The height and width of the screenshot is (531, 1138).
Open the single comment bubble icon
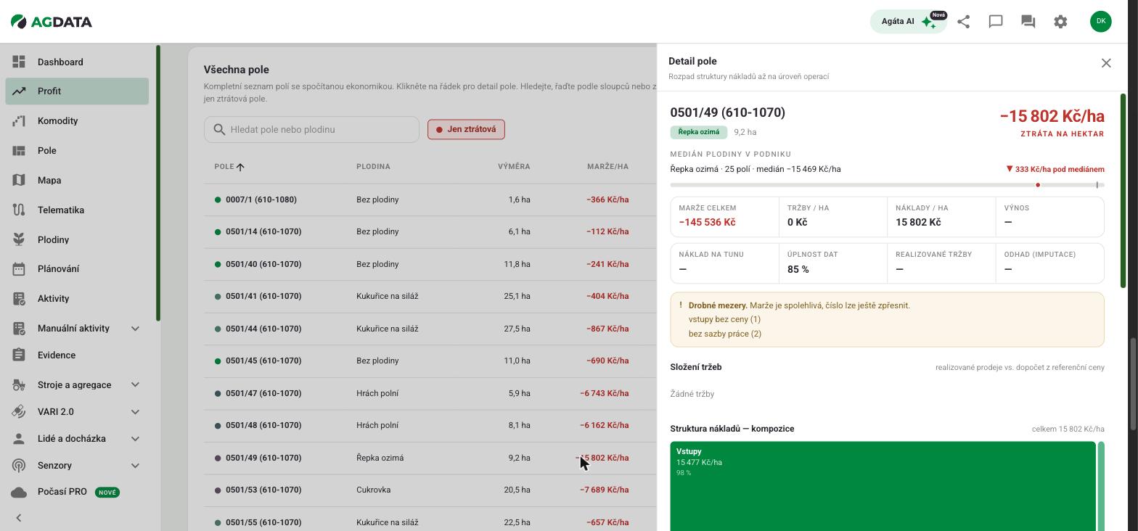[996, 22]
